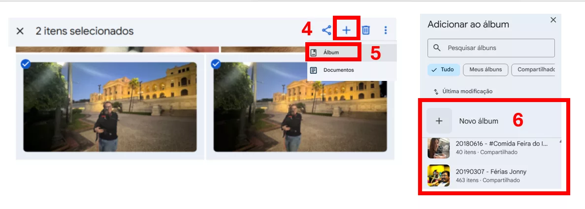Open the three-dot more options menu
The width and height of the screenshot is (585, 209).
tap(386, 30)
